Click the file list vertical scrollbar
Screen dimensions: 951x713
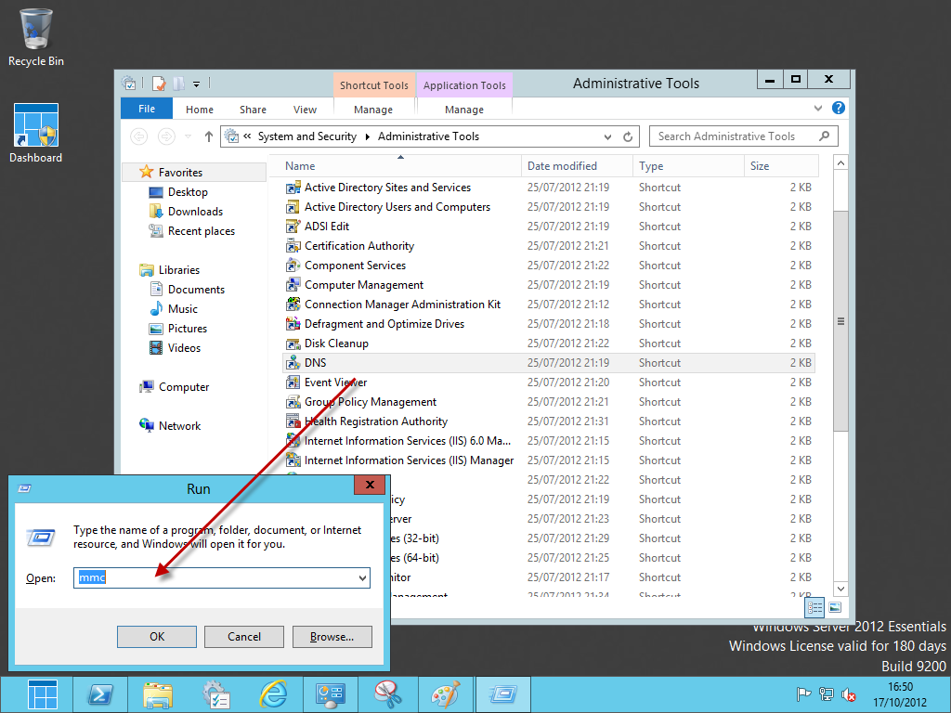(x=840, y=320)
